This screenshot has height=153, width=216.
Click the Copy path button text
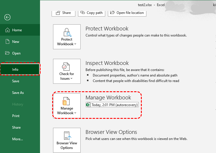[x=95, y=13]
